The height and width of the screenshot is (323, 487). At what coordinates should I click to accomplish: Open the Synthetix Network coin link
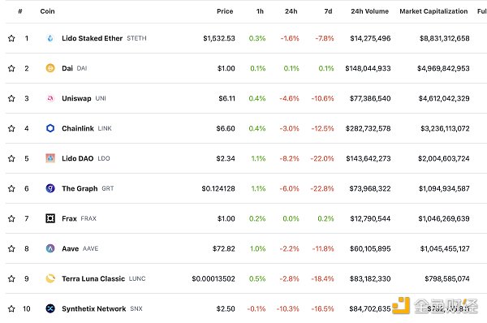(x=94, y=308)
